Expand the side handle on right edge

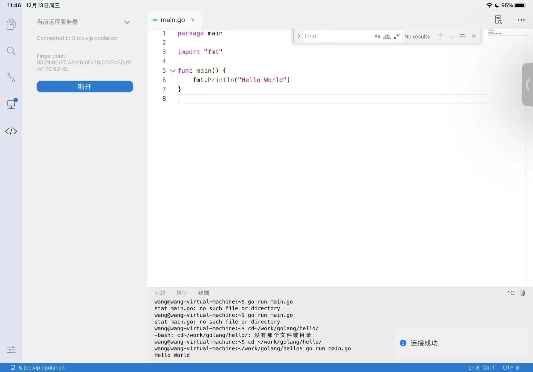(x=527, y=84)
